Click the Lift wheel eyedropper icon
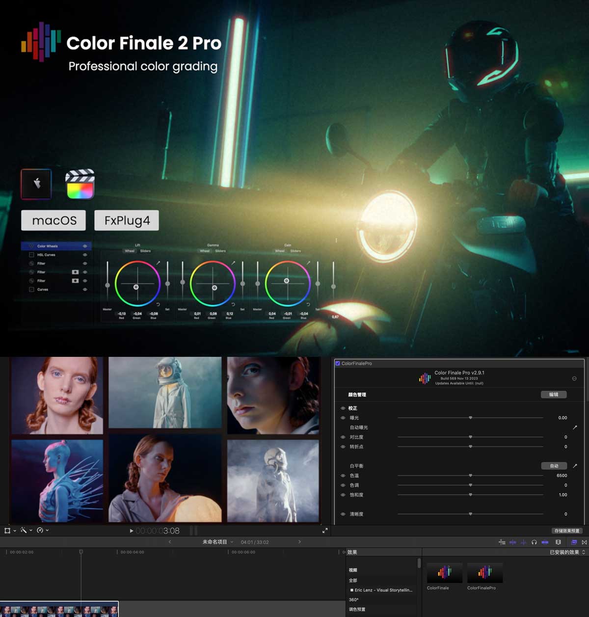The height and width of the screenshot is (617, 589). click(x=159, y=263)
